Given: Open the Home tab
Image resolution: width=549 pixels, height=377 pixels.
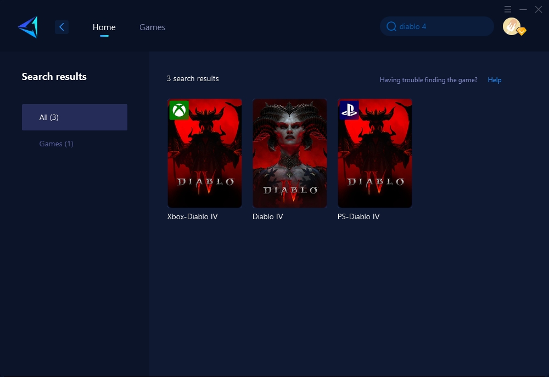Looking at the screenshot, I should (x=104, y=27).
